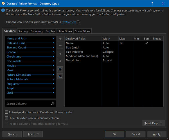This screenshot has width=169, height=140.
Task: Click the small window icon after Preferences
Action: coord(78,22)
